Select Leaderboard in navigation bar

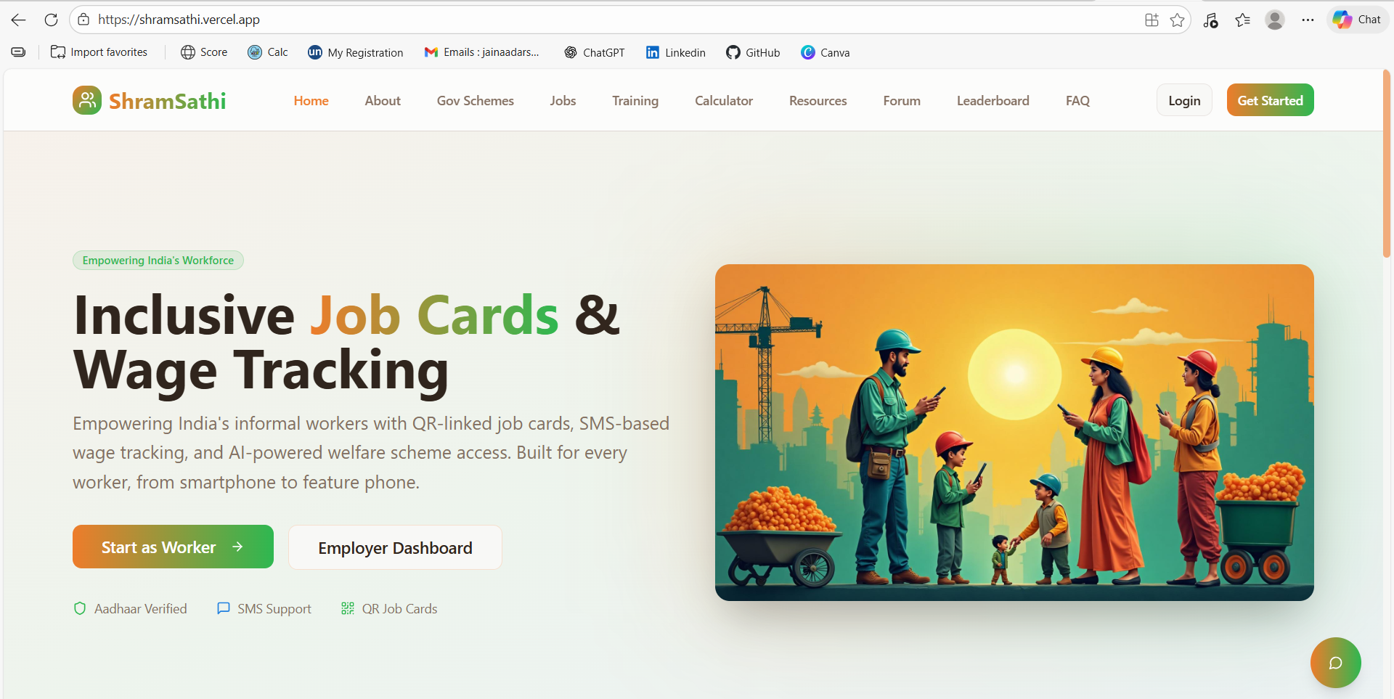click(992, 101)
